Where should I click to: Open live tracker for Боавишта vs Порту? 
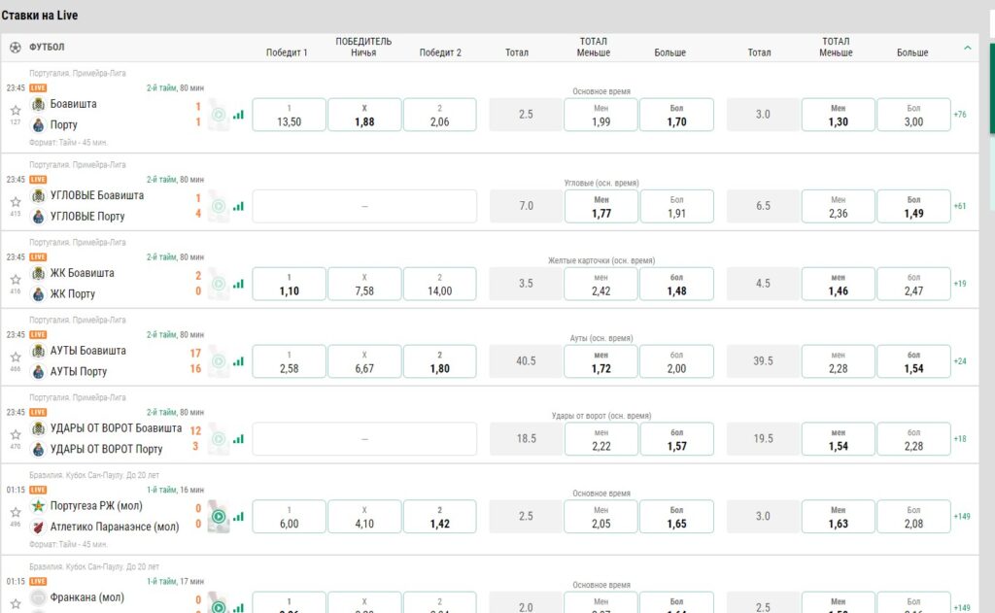point(219,115)
